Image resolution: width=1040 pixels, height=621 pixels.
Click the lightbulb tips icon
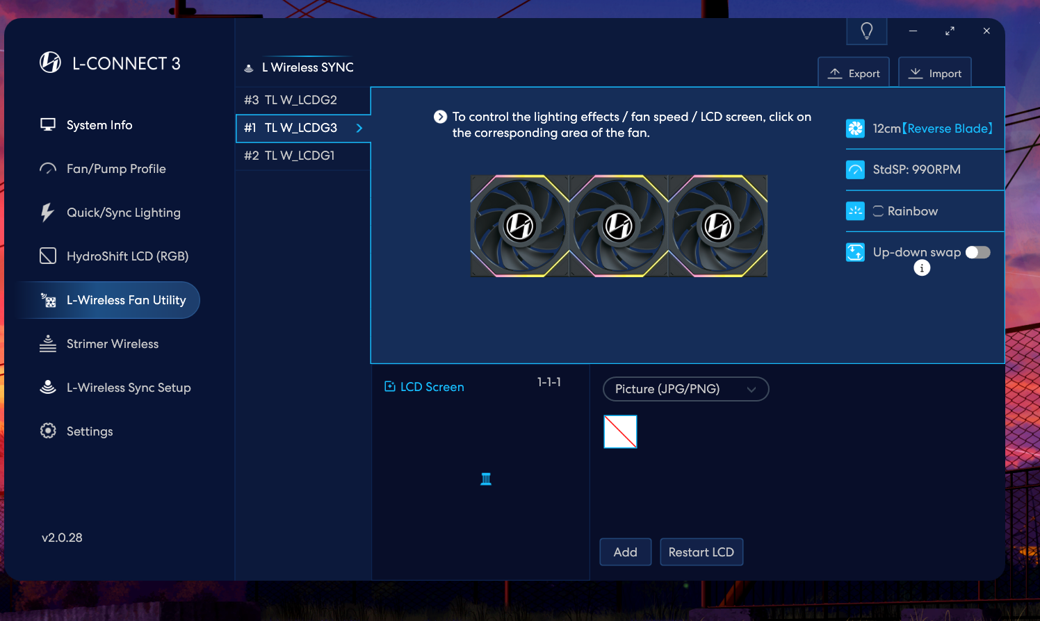(866, 31)
